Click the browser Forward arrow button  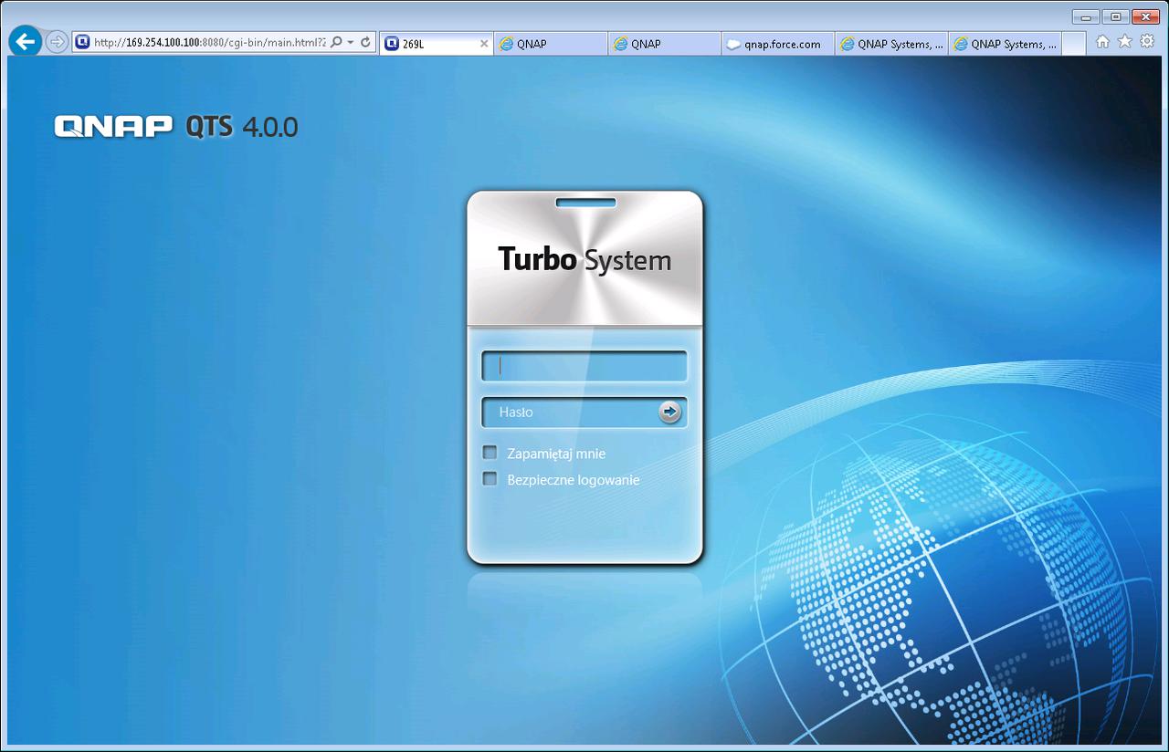tap(57, 42)
